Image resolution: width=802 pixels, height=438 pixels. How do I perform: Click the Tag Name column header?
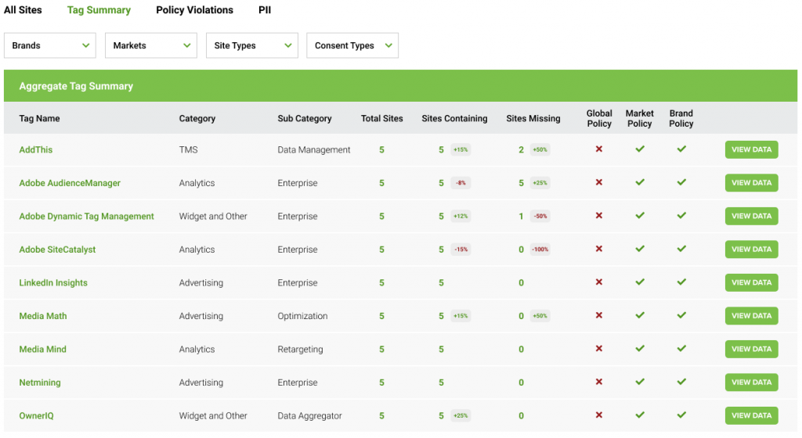click(x=39, y=118)
